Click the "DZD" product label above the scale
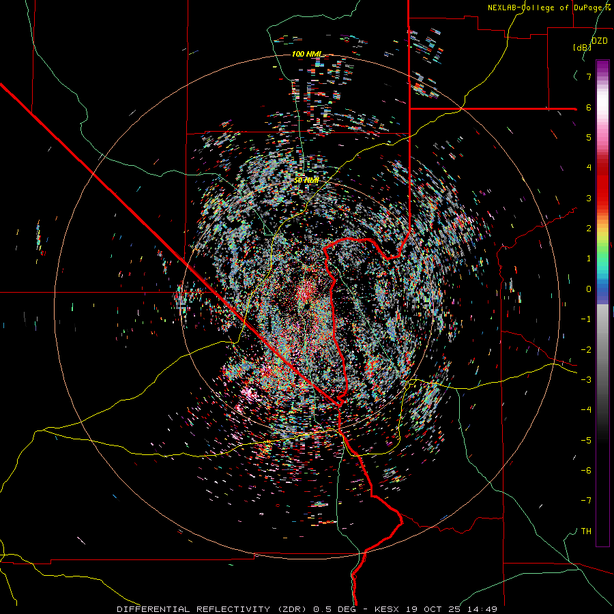 point(600,41)
